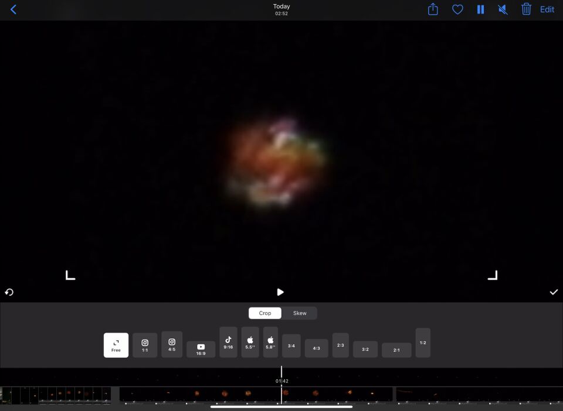Select the Apple 5.8'' preset

270,342
